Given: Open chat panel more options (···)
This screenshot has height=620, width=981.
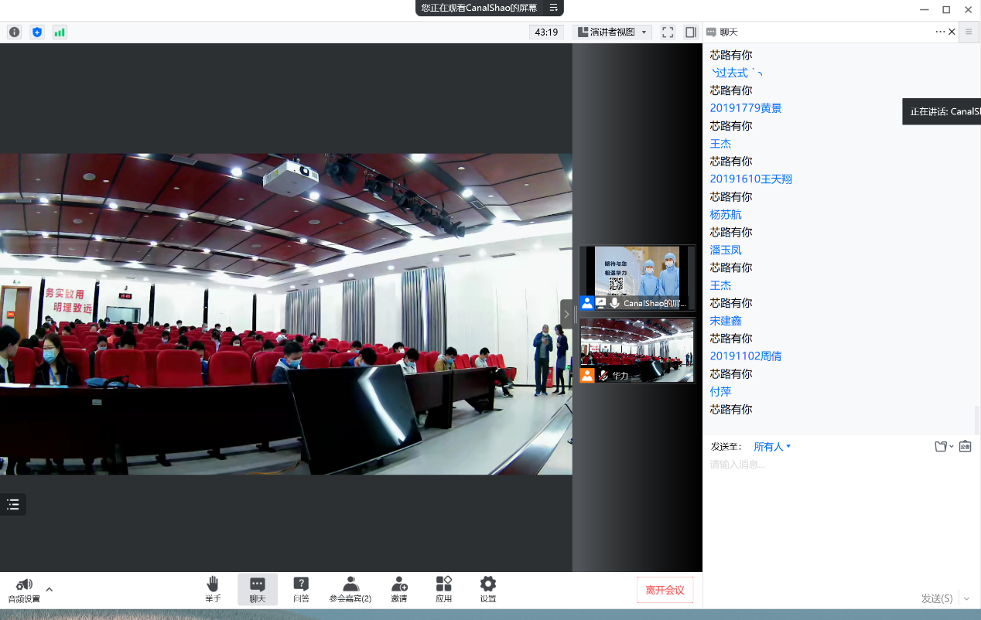Looking at the screenshot, I should [x=940, y=32].
